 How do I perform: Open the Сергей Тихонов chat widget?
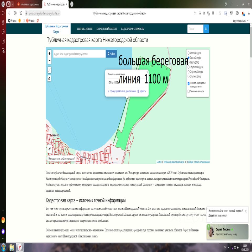click(x=227, y=232)
